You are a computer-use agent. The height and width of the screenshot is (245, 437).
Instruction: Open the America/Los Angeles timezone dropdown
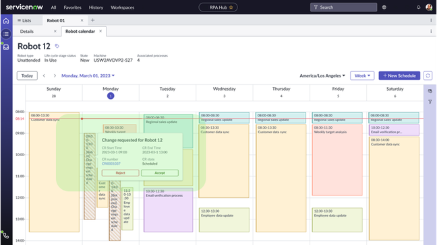click(322, 75)
